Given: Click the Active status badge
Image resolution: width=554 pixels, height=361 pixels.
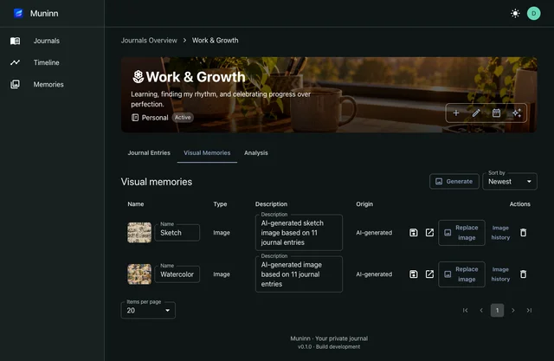Looking at the screenshot, I should tap(183, 117).
